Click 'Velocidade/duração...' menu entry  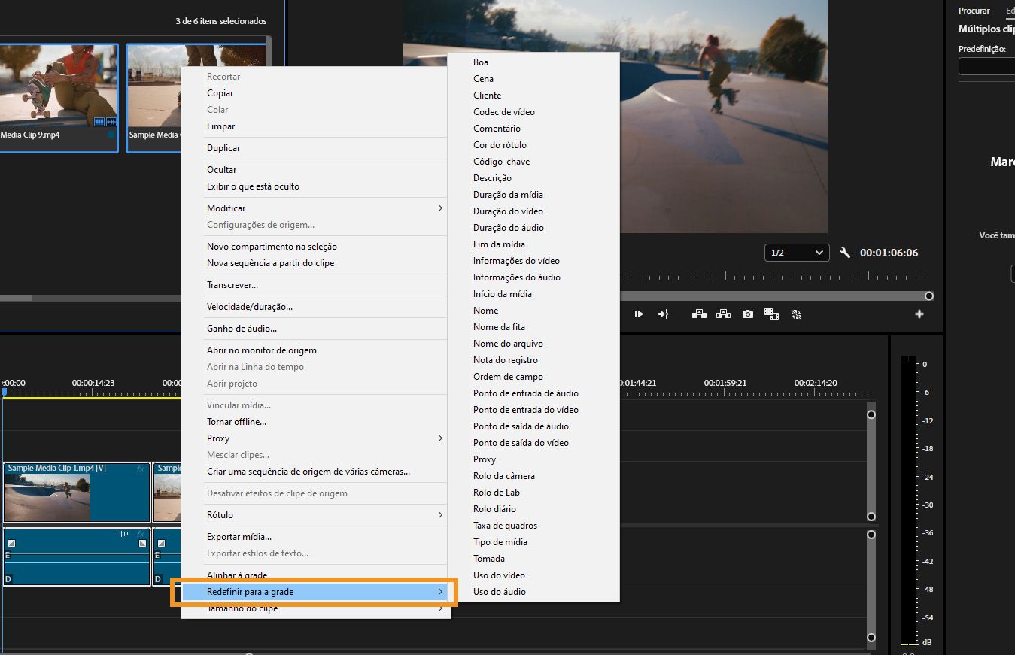[x=250, y=307]
